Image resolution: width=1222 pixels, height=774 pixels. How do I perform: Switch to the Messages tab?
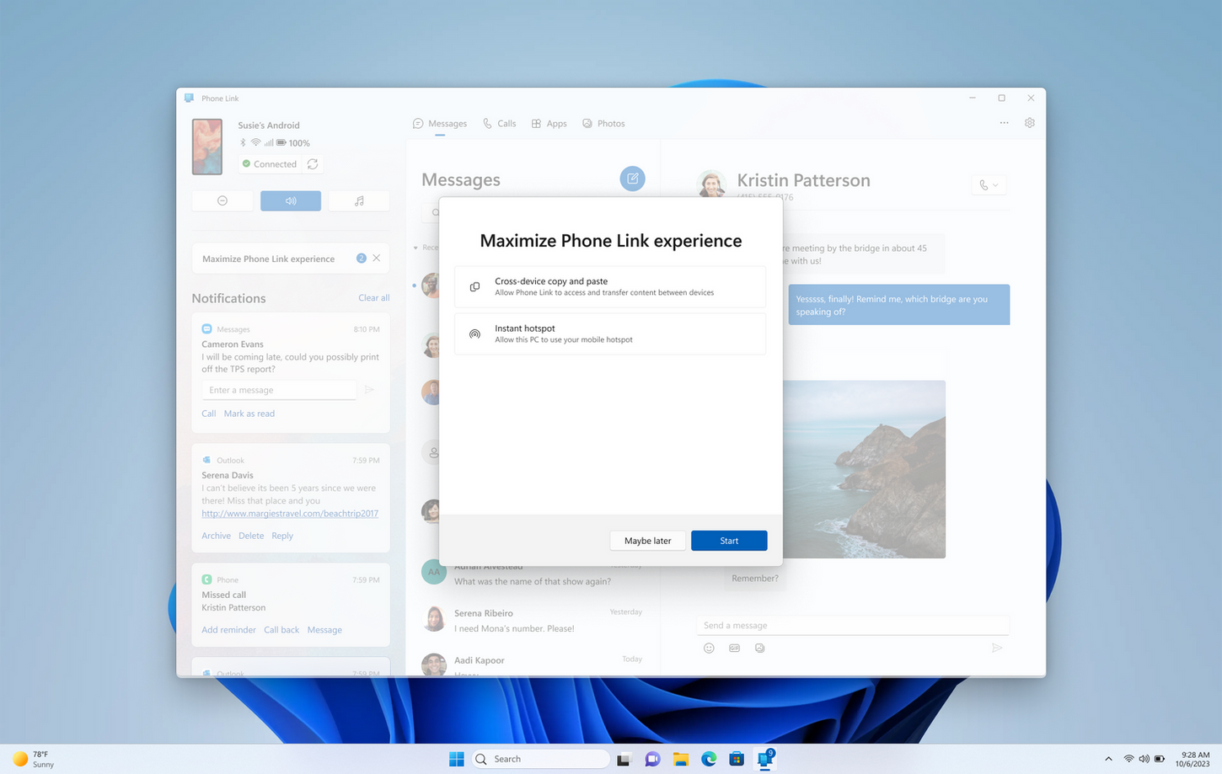pos(440,124)
